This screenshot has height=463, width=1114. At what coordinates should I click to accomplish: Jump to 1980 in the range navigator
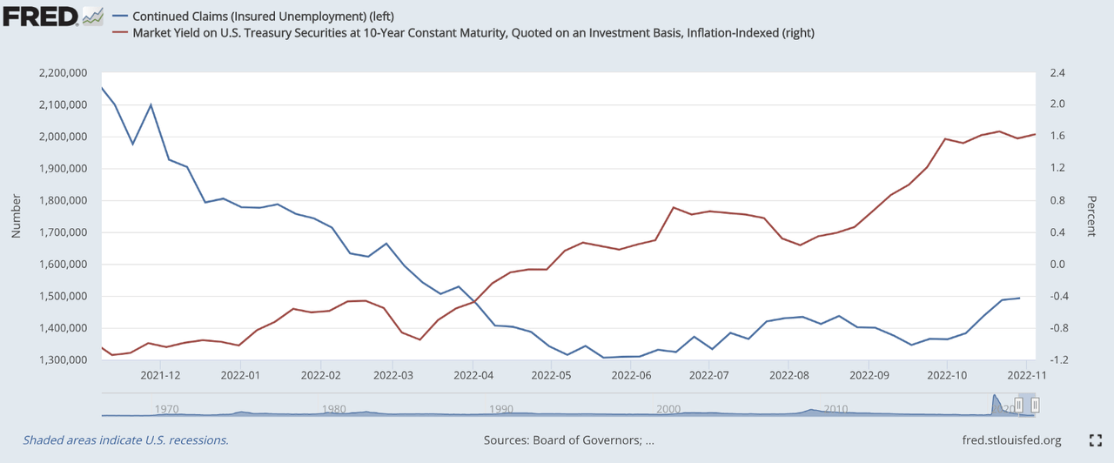(333, 408)
